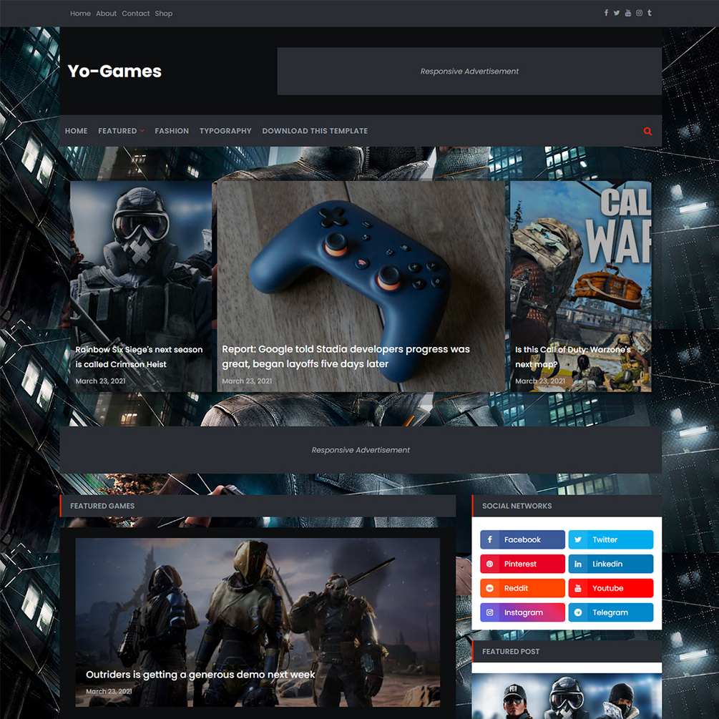Click the SOCIAL NETWORKS widget heading
The image size is (719, 719).
pyautogui.click(x=517, y=506)
